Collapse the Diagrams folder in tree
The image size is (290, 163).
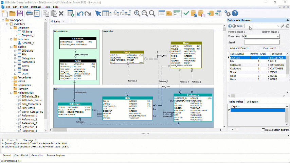pos(11,28)
